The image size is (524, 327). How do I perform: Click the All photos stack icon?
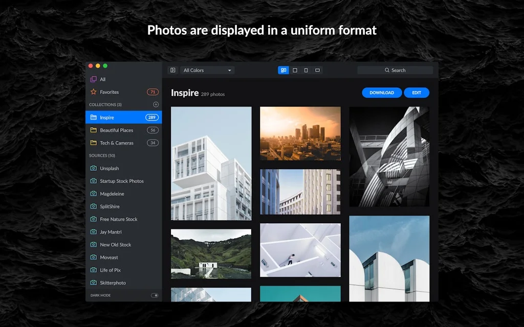(93, 79)
